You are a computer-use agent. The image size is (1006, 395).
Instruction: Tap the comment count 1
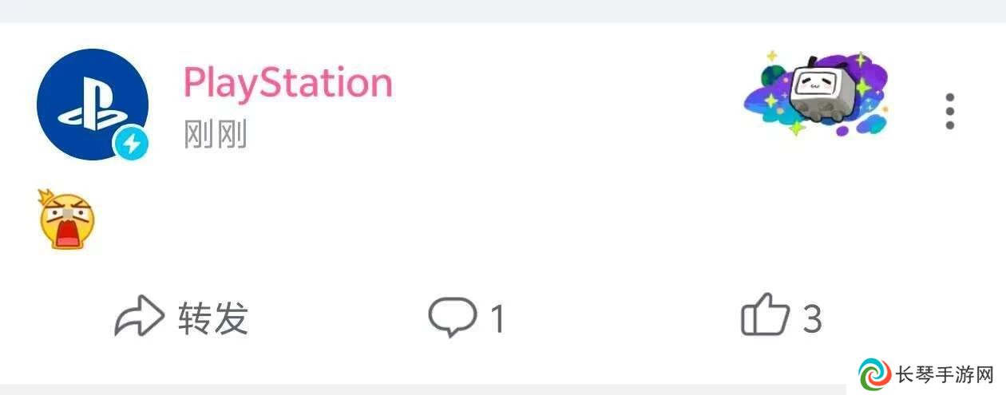point(497,319)
